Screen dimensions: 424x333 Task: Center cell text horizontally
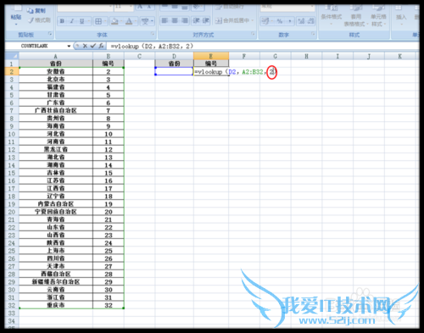click(x=175, y=20)
